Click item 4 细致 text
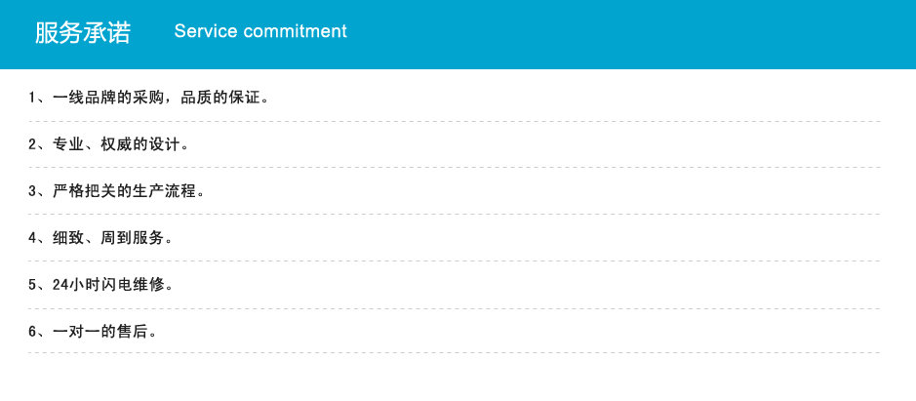916x401 pixels. (56, 238)
